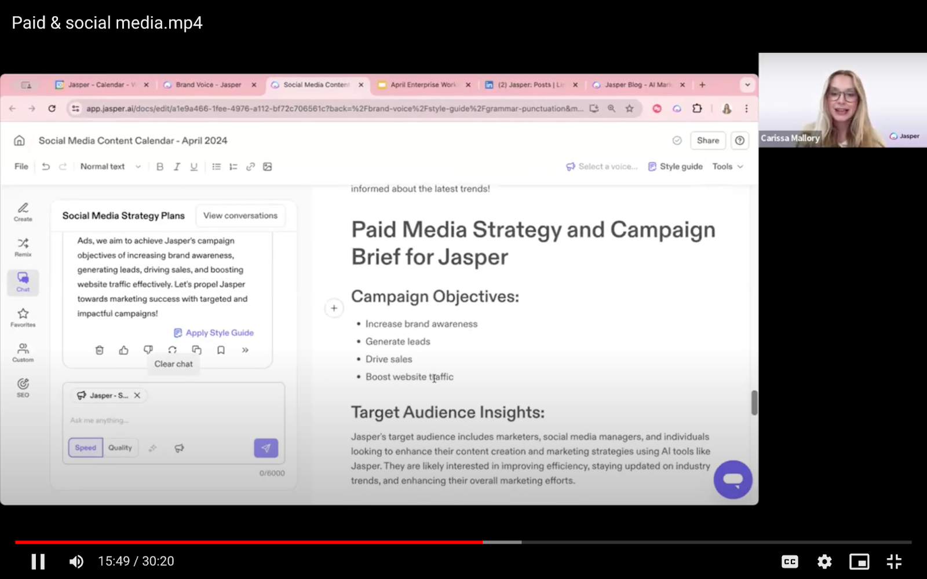Mute the video volume
This screenshot has width=927, height=579.
coord(76,561)
